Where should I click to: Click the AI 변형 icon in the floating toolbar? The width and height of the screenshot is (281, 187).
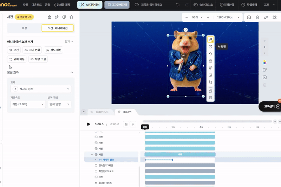pos(210,40)
